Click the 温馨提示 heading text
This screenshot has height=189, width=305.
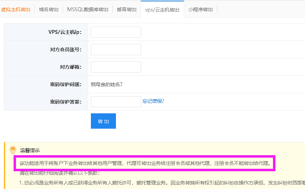coord(30,150)
